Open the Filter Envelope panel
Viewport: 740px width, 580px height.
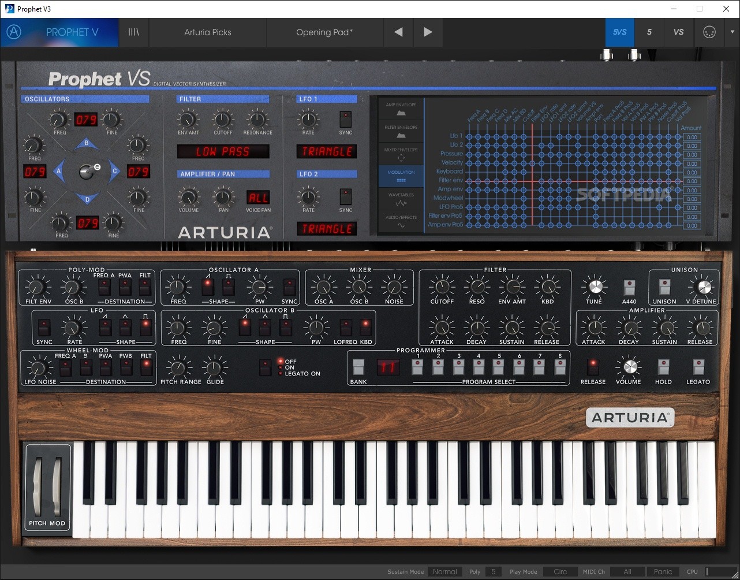[401, 132]
